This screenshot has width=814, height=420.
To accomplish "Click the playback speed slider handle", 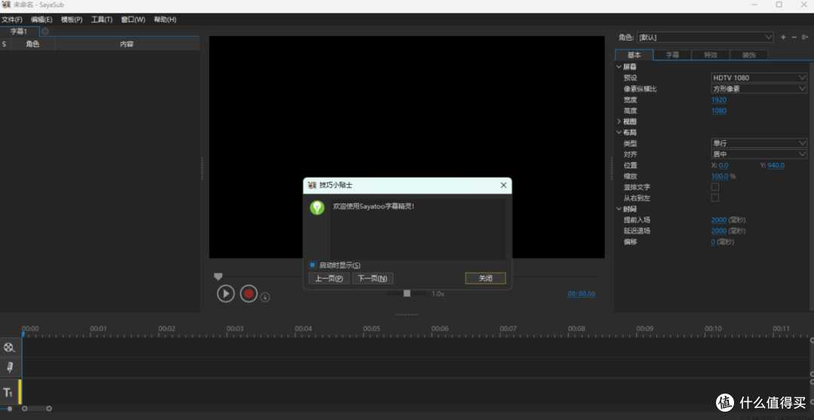I will [x=407, y=293].
